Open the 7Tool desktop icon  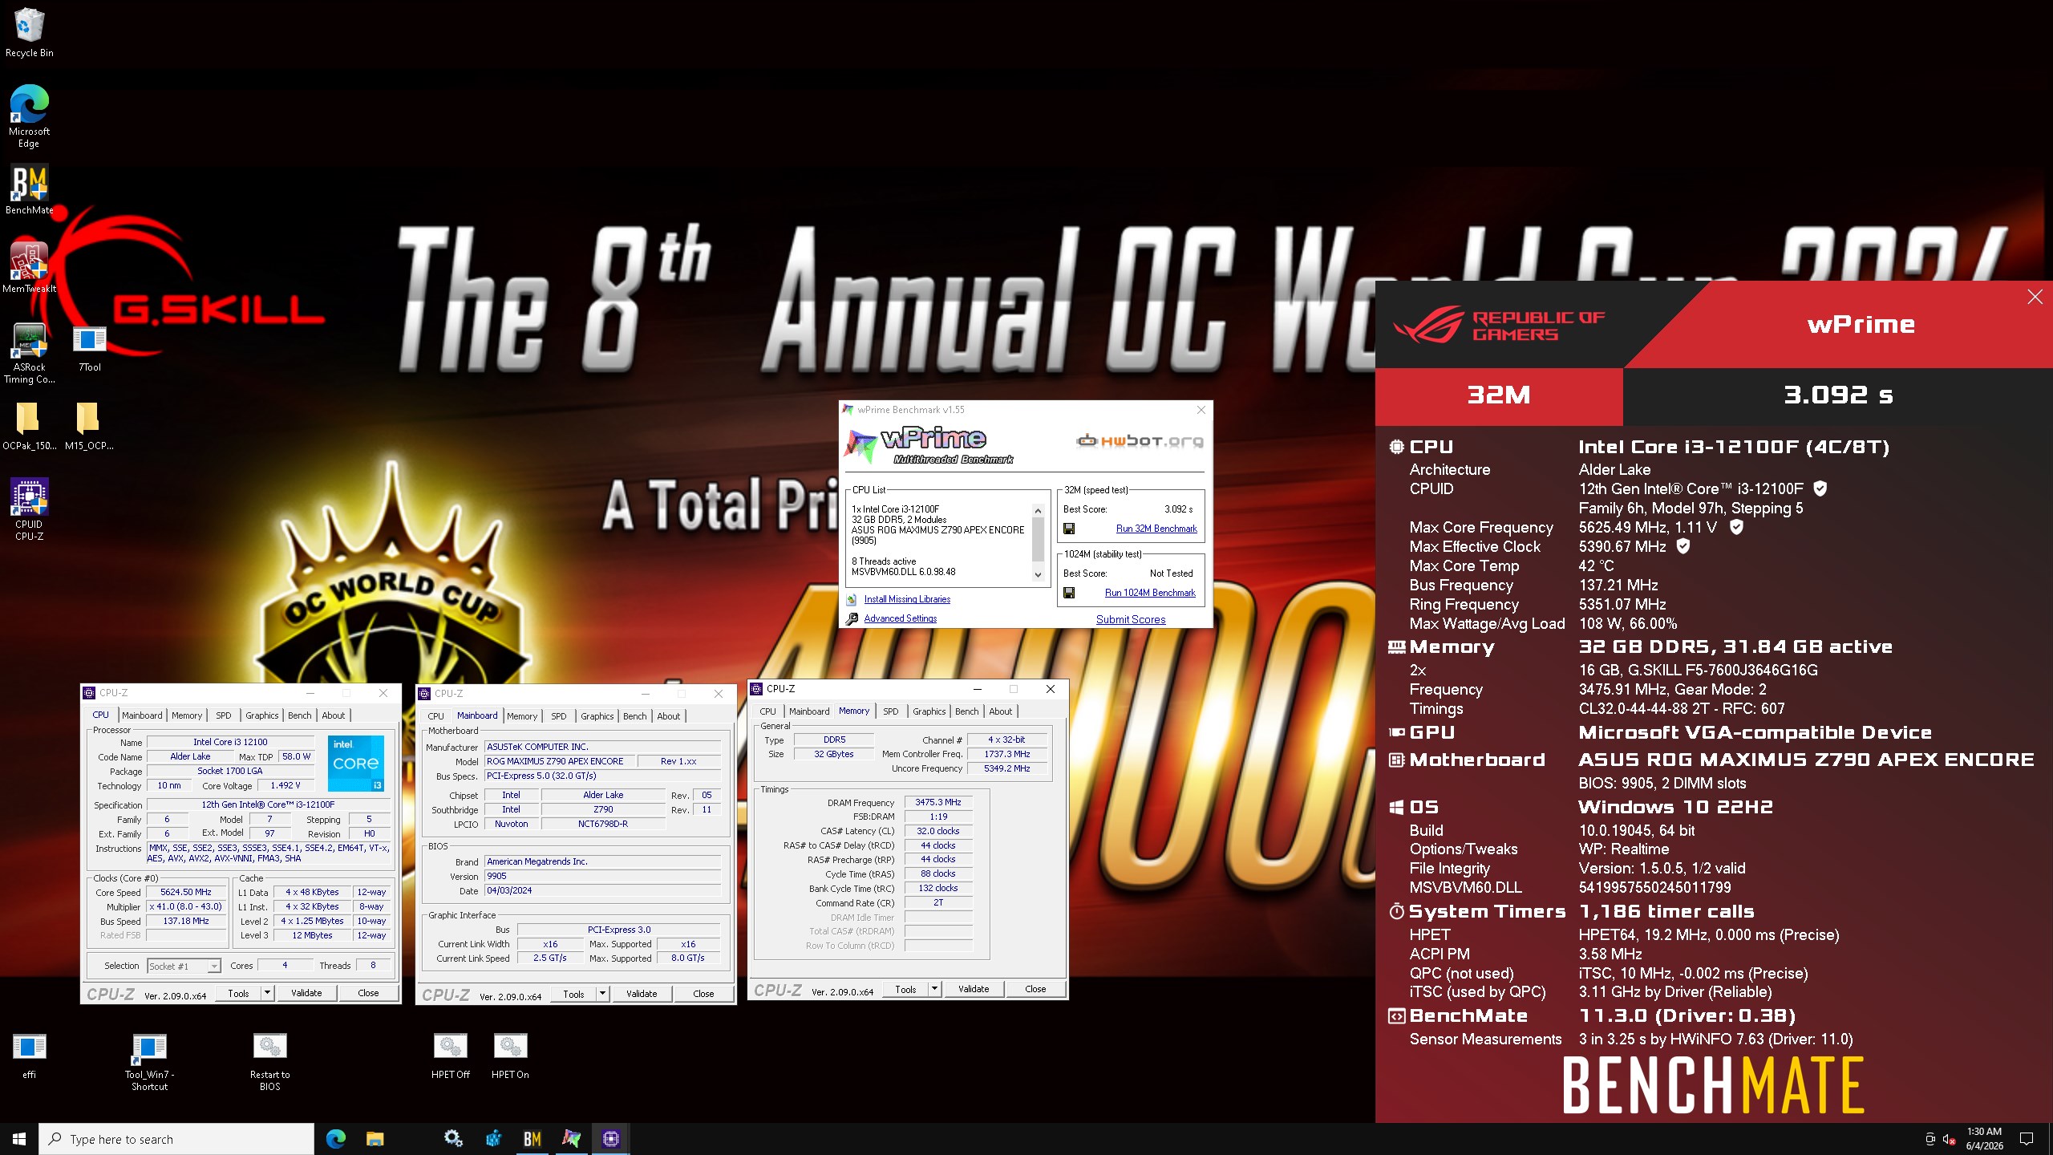(x=90, y=348)
